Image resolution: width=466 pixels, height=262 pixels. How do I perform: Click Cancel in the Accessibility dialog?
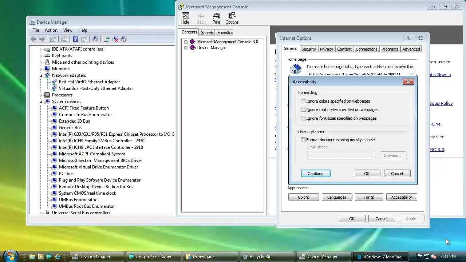pos(397,174)
